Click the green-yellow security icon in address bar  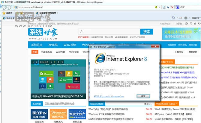(156, 7)
